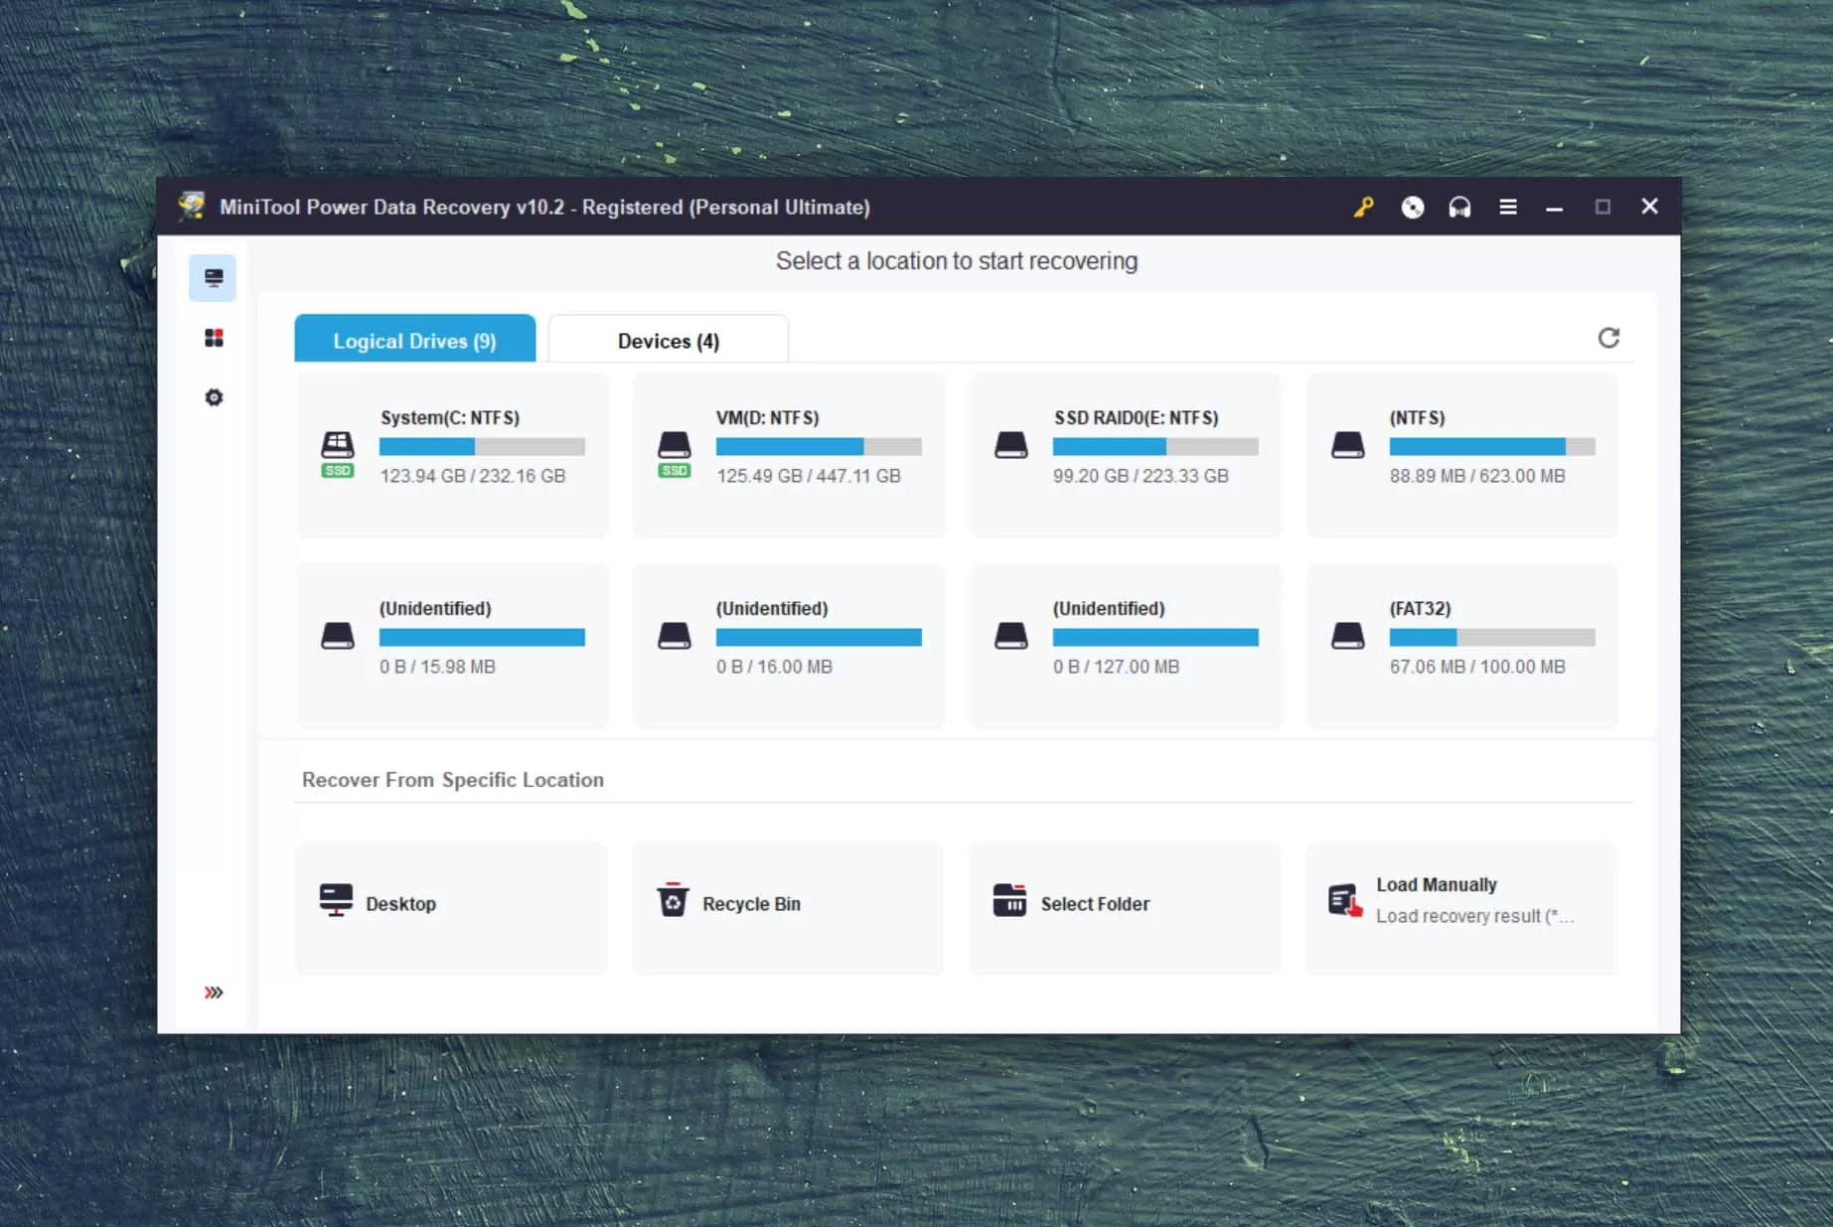Click the 127.00 MB Unidentified partition
The width and height of the screenshot is (1833, 1227).
coord(1126,646)
